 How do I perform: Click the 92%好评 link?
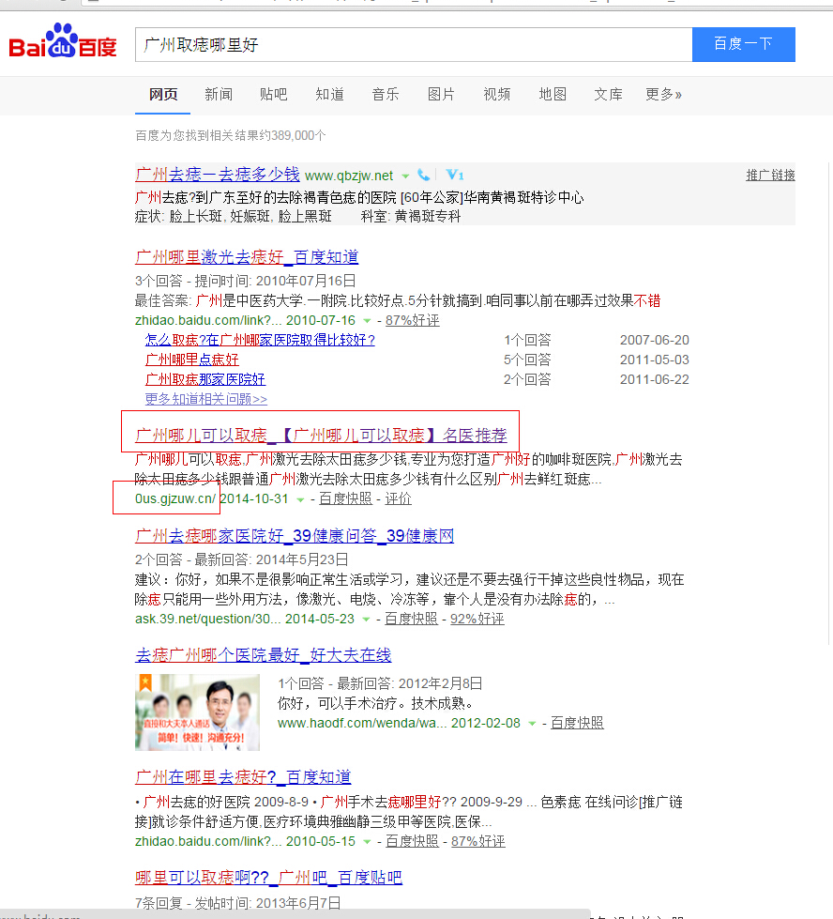pyautogui.click(x=477, y=619)
